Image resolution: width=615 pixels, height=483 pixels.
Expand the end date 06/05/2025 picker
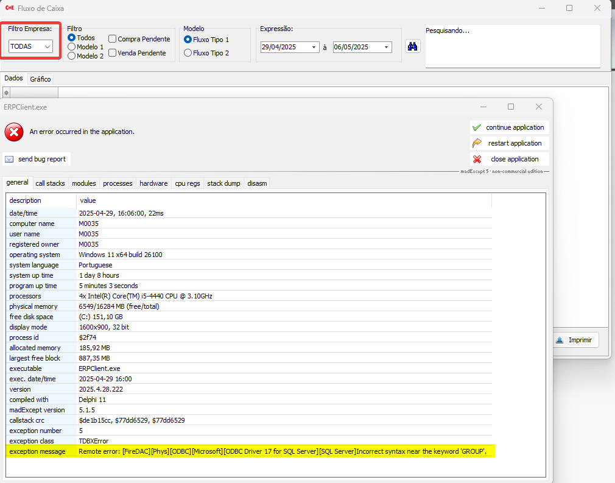click(386, 47)
